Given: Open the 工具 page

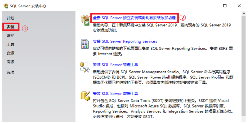Looking at the screenshot, I should pyautogui.click(x=10, y=44).
